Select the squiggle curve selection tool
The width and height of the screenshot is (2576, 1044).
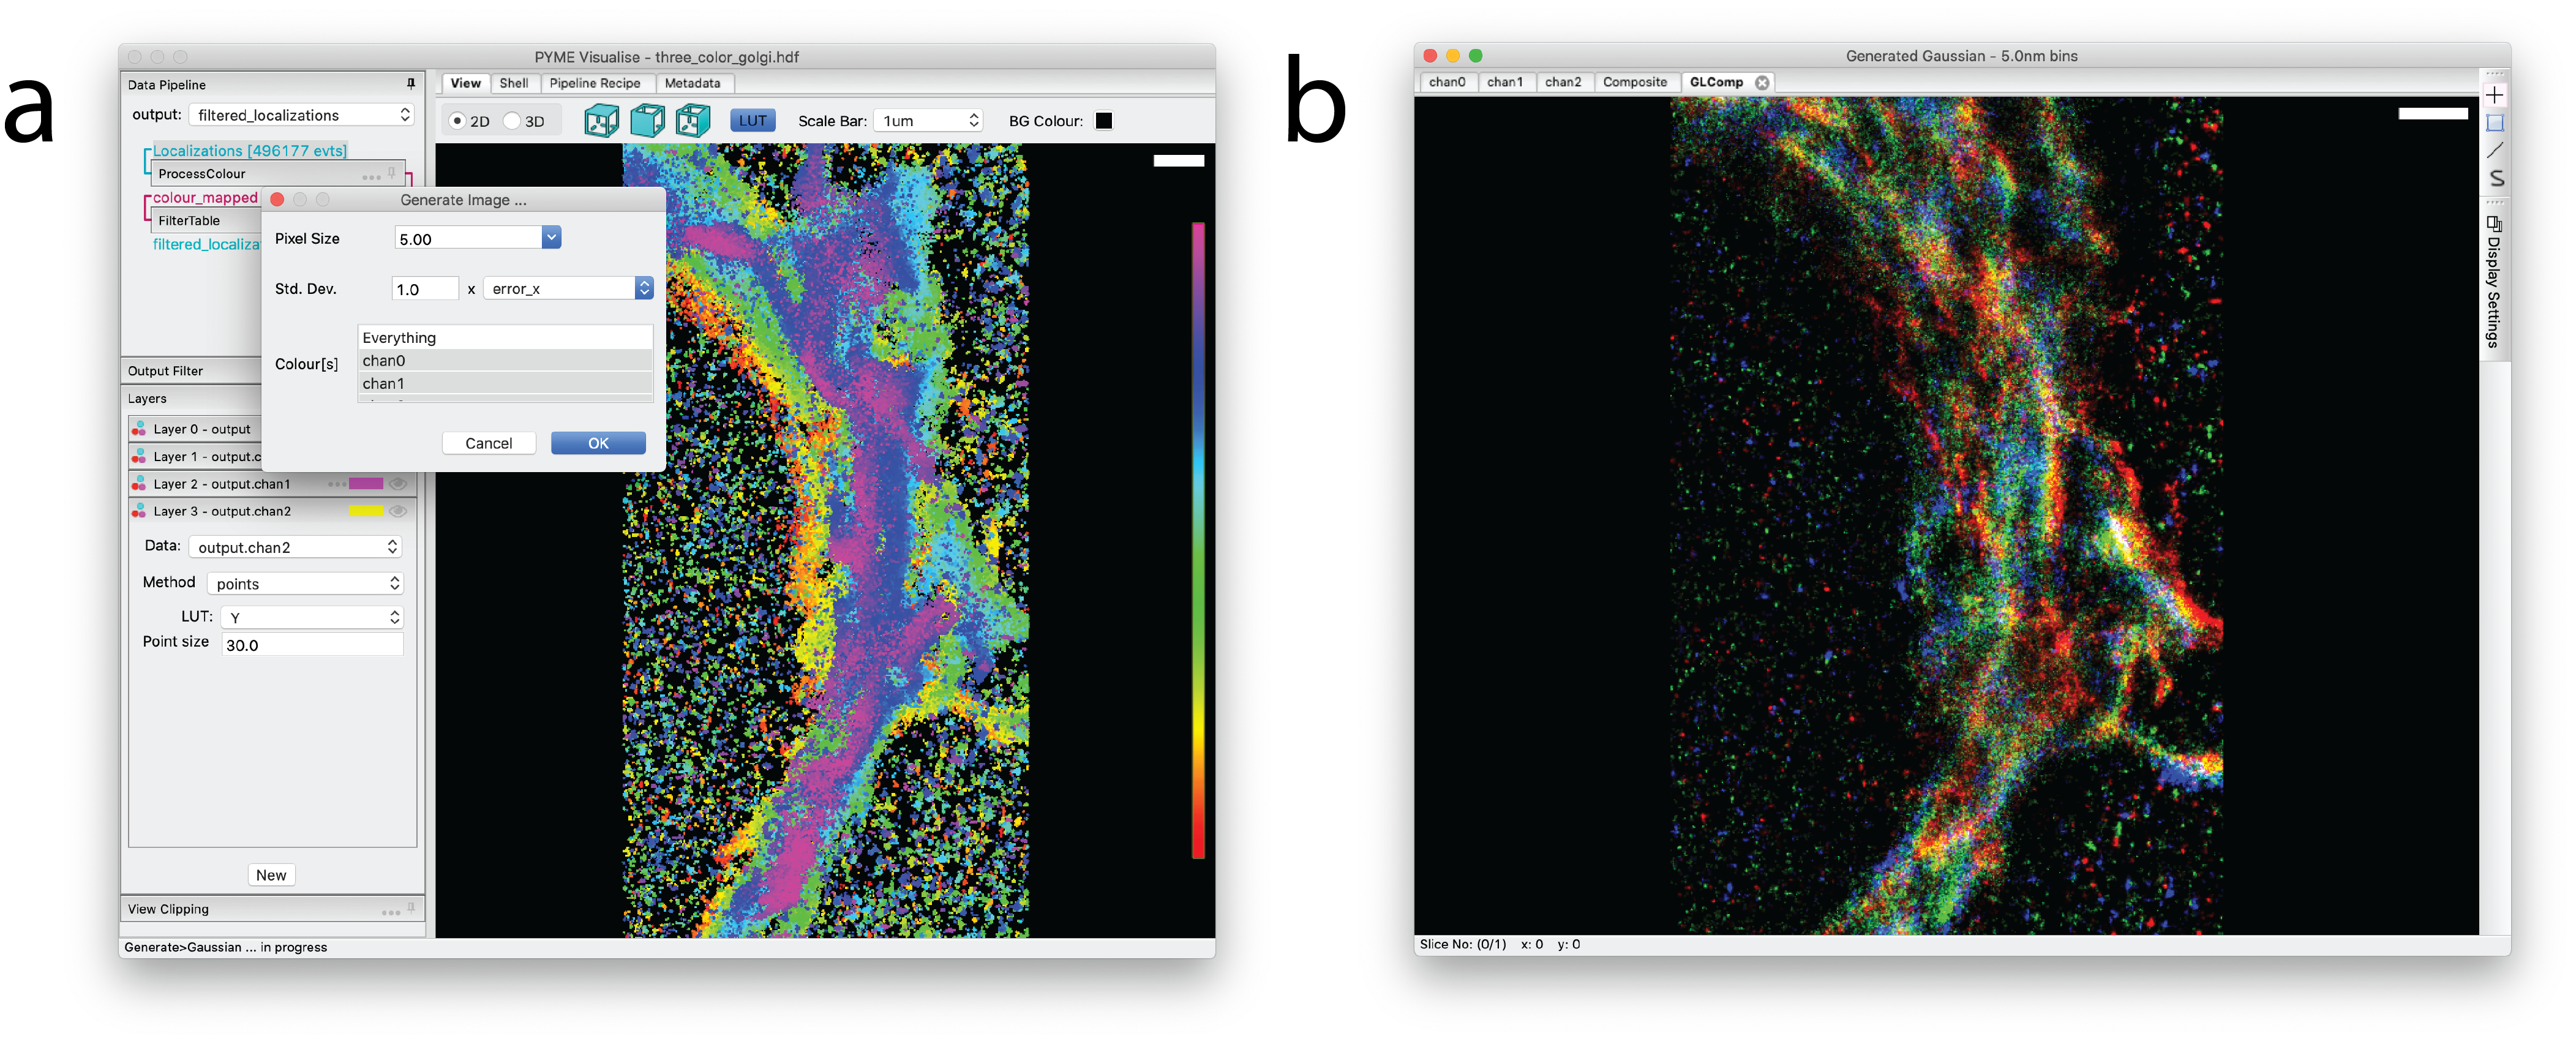(2495, 178)
